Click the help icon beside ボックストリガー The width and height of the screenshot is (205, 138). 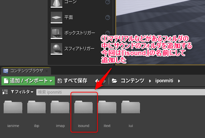[108, 33]
